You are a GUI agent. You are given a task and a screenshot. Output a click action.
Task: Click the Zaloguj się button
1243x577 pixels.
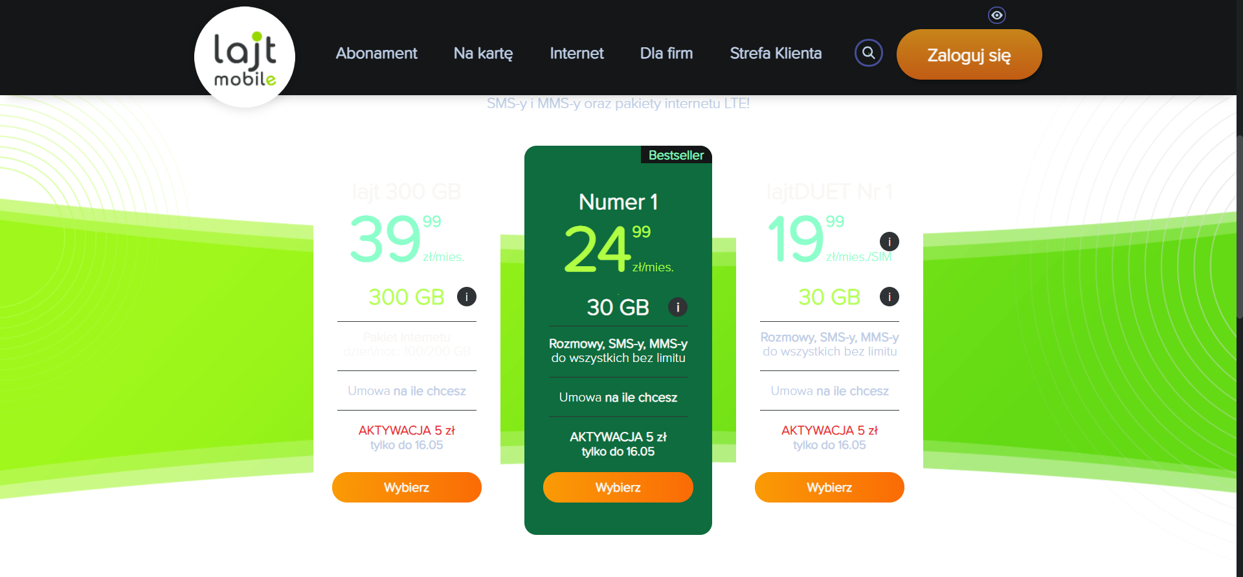tap(969, 54)
